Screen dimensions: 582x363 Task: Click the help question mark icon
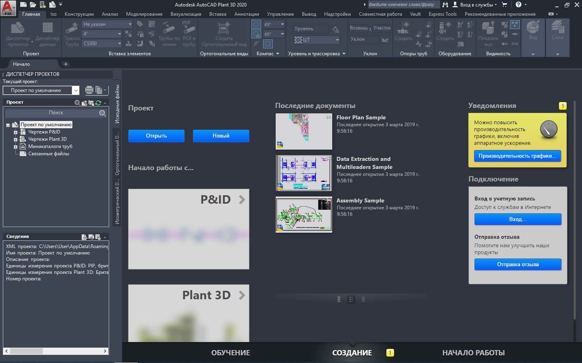click(x=519, y=5)
